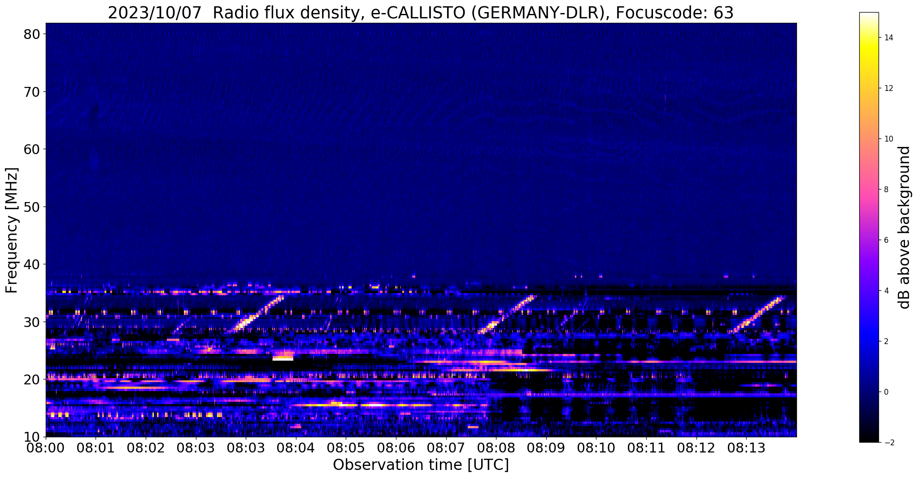Click the time axis tick label 08:02
918x478 pixels.
(146, 447)
